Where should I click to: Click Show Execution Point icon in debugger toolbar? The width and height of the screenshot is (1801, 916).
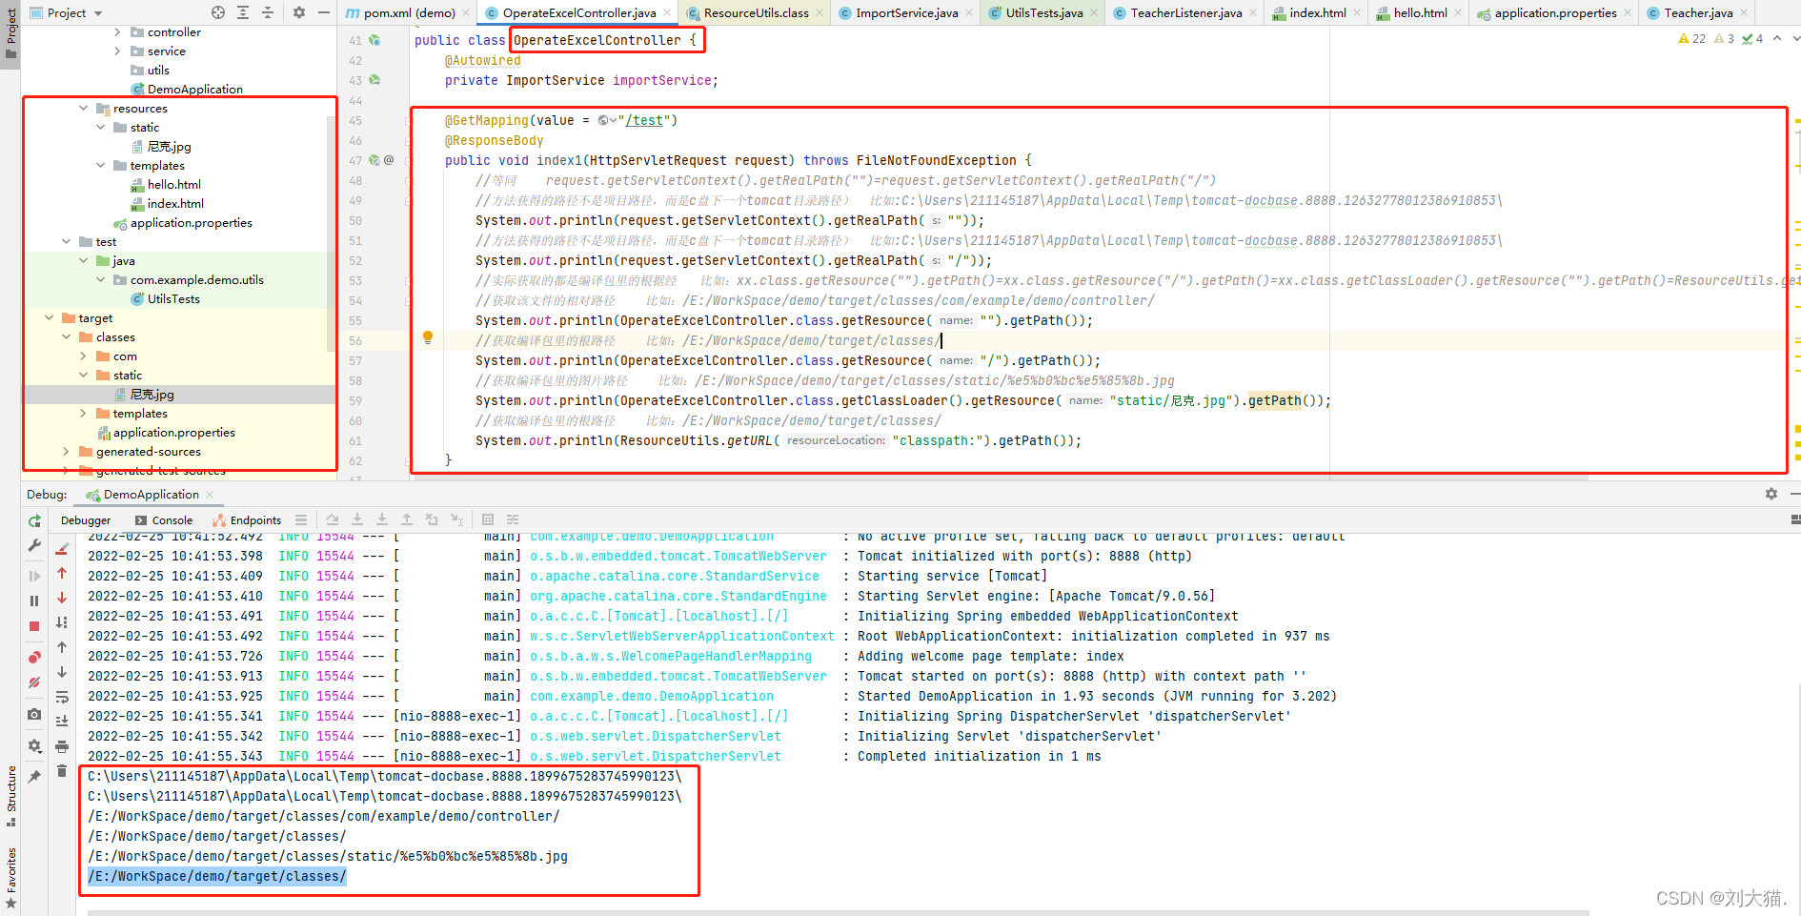301,519
